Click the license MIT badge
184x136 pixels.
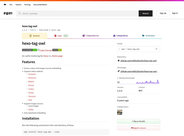(x=57, y=50)
